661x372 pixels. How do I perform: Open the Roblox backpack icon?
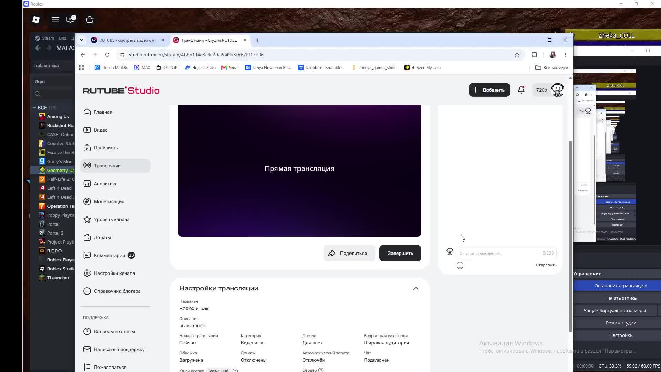[90, 20]
